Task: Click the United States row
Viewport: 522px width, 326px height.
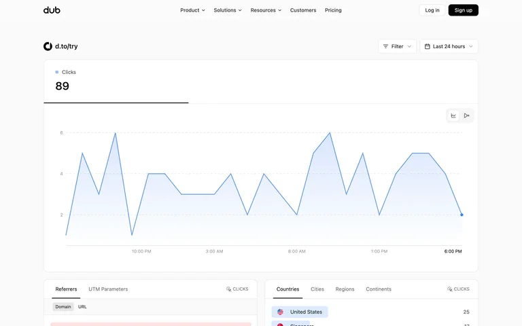Action: [x=371, y=312]
